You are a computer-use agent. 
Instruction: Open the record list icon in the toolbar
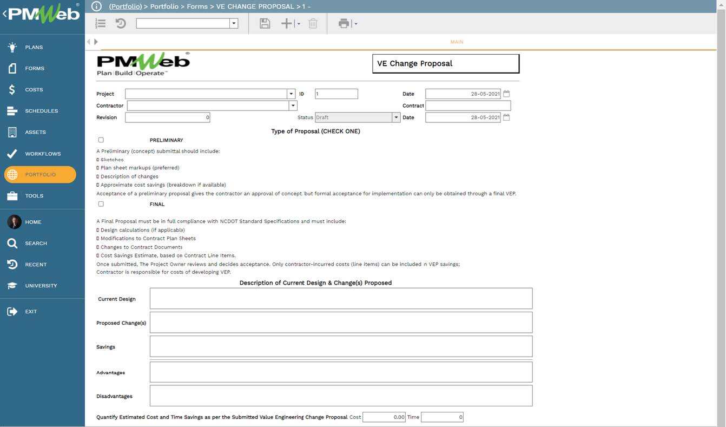pos(100,23)
